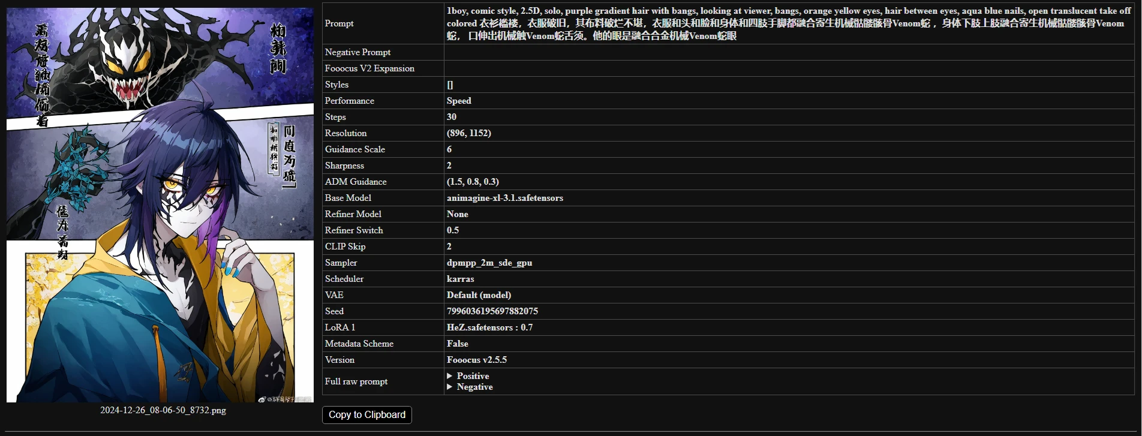Click the ADM Guidance value (1.5, 0.8, 0.3)

coord(473,182)
